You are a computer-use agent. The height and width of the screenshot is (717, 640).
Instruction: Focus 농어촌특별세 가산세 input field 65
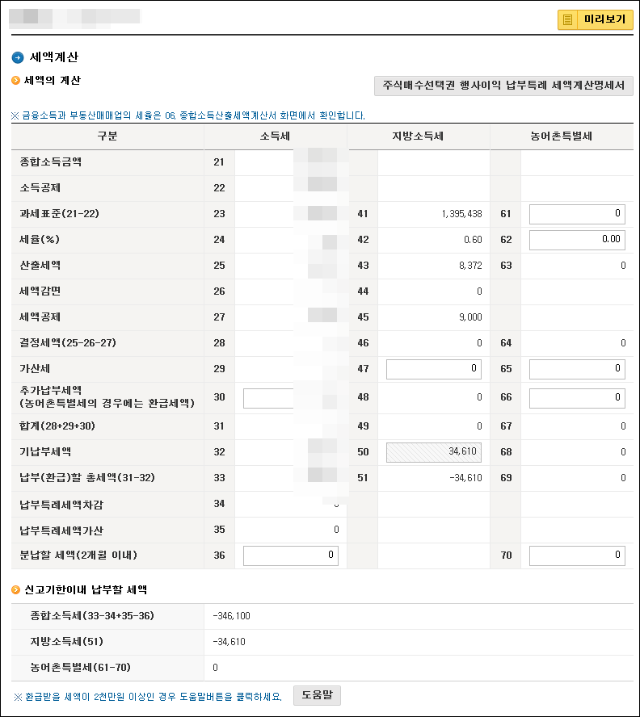(577, 369)
